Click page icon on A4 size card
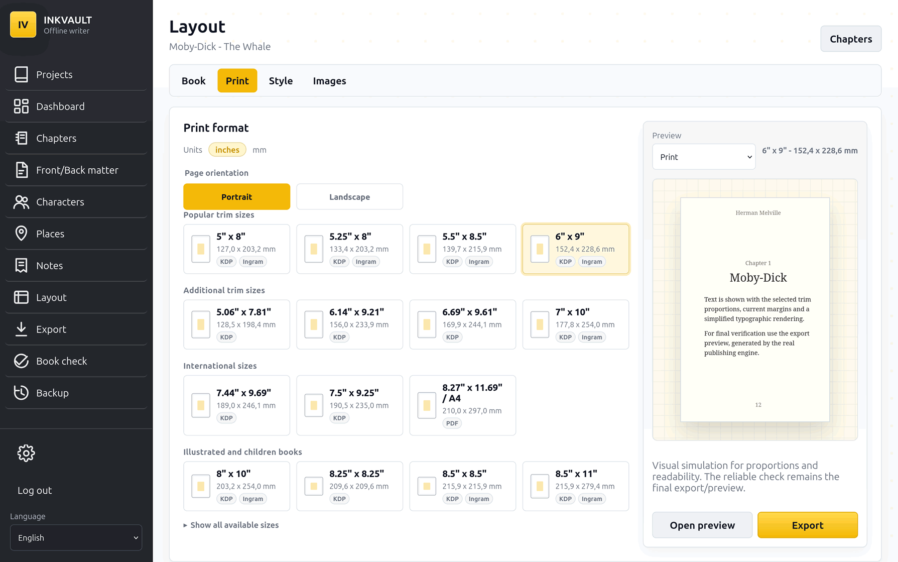 point(427,405)
